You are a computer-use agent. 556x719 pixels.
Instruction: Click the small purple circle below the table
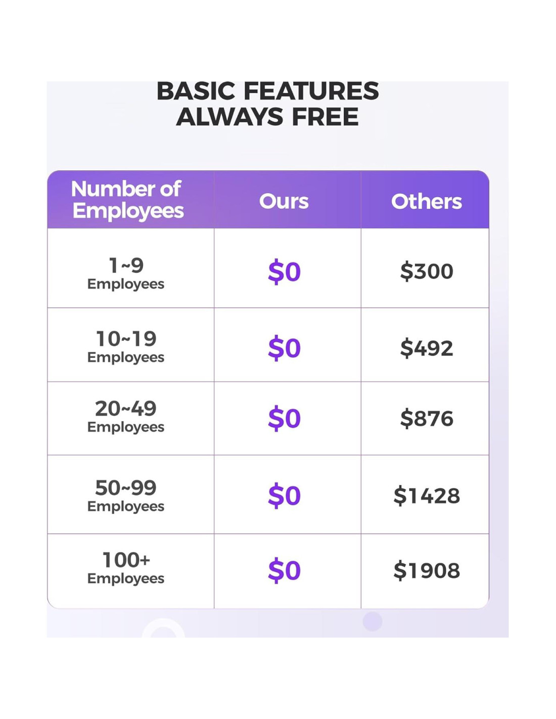pyautogui.click(x=373, y=621)
